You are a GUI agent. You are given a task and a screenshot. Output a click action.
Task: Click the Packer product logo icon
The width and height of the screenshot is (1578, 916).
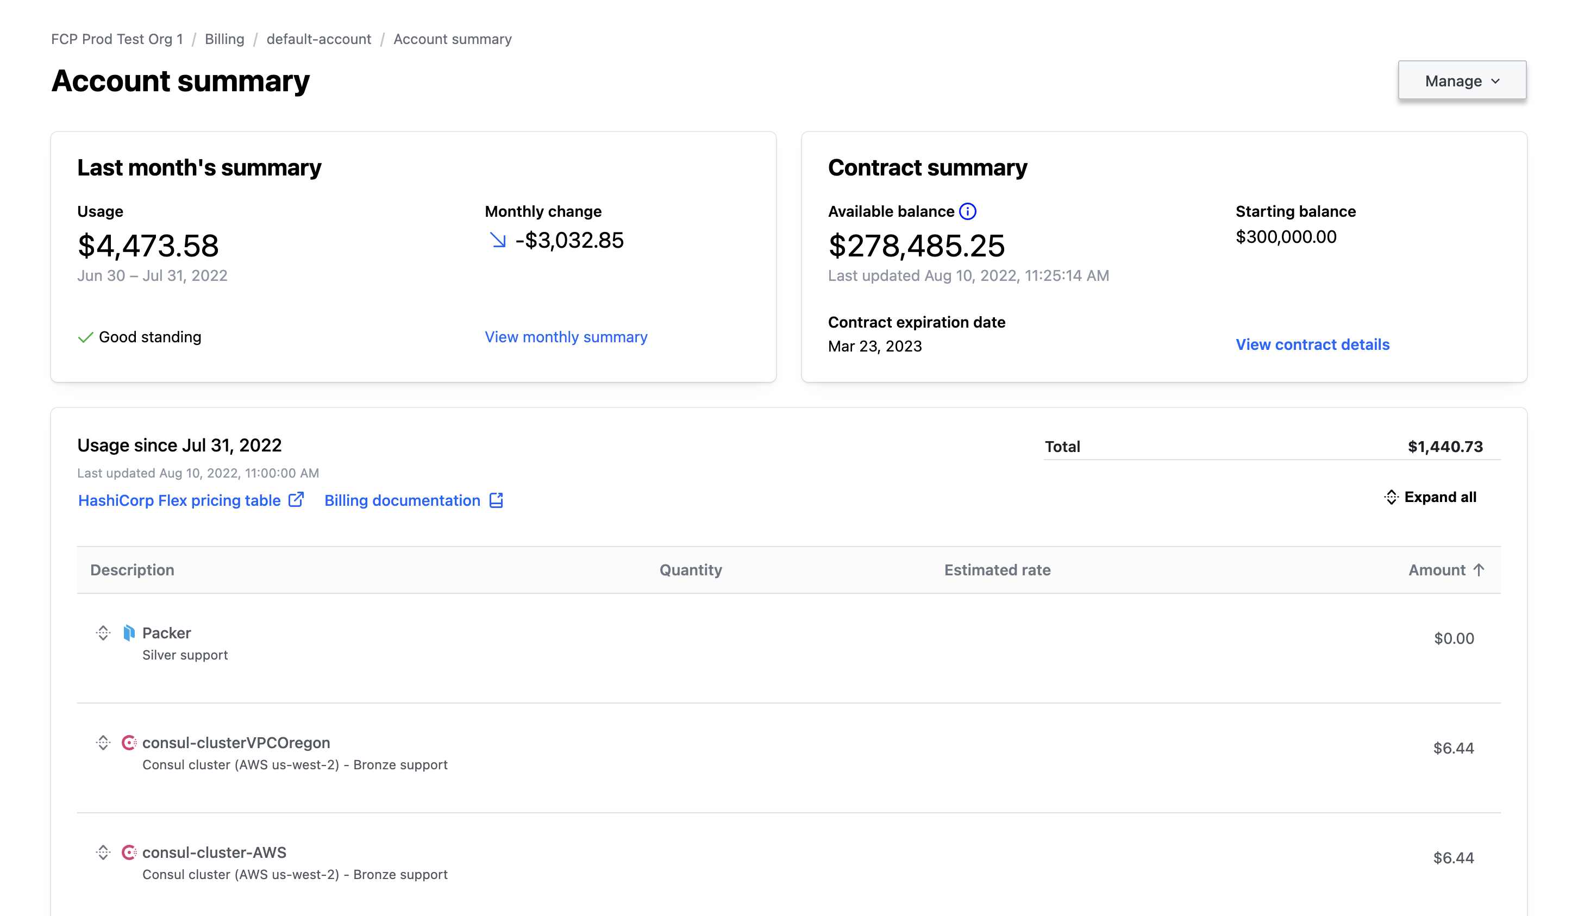tap(129, 633)
